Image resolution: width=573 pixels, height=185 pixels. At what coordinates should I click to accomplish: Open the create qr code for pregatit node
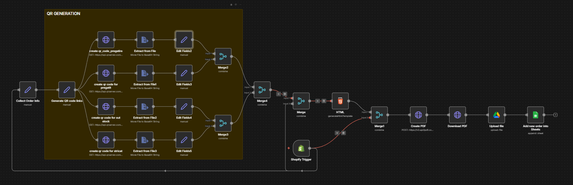pyautogui.click(x=106, y=73)
